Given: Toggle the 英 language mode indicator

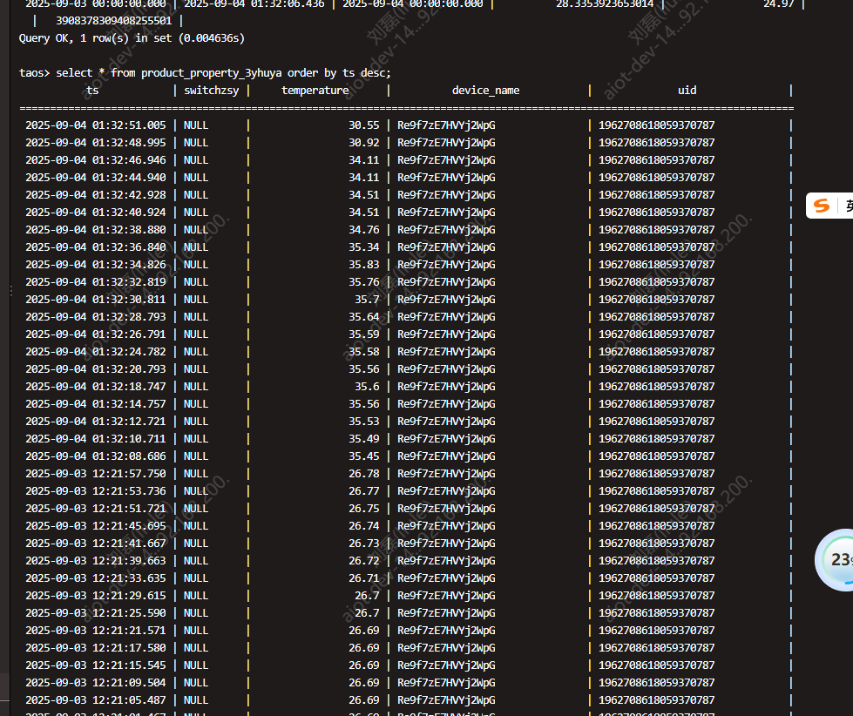Looking at the screenshot, I should tap(847, 206).
